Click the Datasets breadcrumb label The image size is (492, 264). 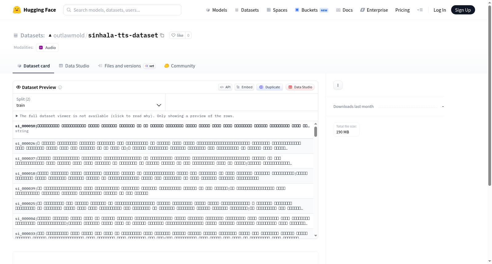[33, 36]
